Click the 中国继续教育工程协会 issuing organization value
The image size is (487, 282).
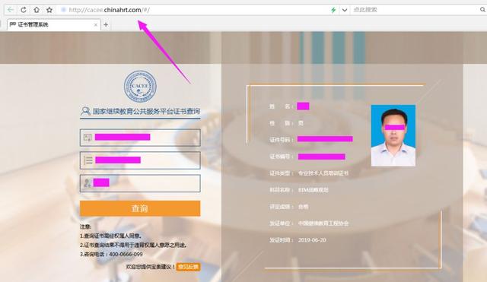(x=323, y=223)
